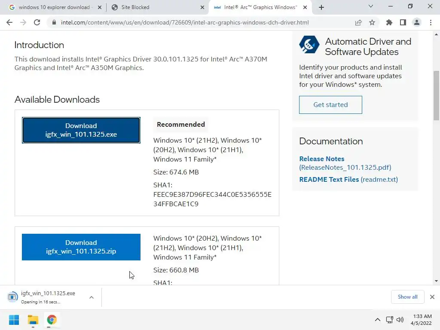
Task: Switch to the Google search tab
Action: 54,7
